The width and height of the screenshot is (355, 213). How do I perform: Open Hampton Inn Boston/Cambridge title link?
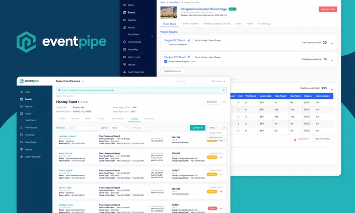[x=204, y=9]
